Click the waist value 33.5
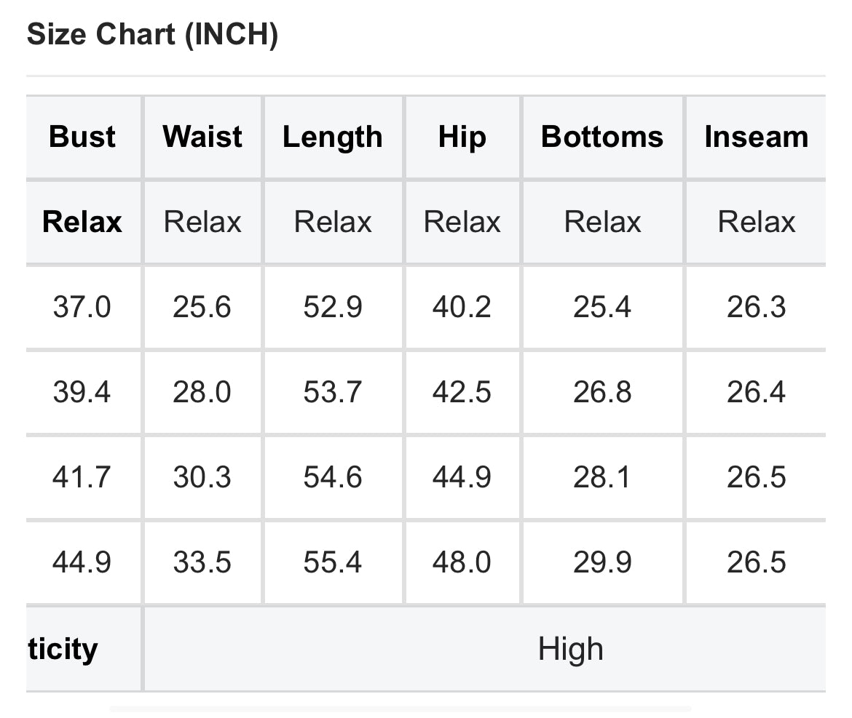The image size is (852, 718). click(202, 562)
